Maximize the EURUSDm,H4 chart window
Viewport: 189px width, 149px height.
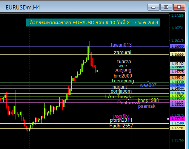pos(166,7)
